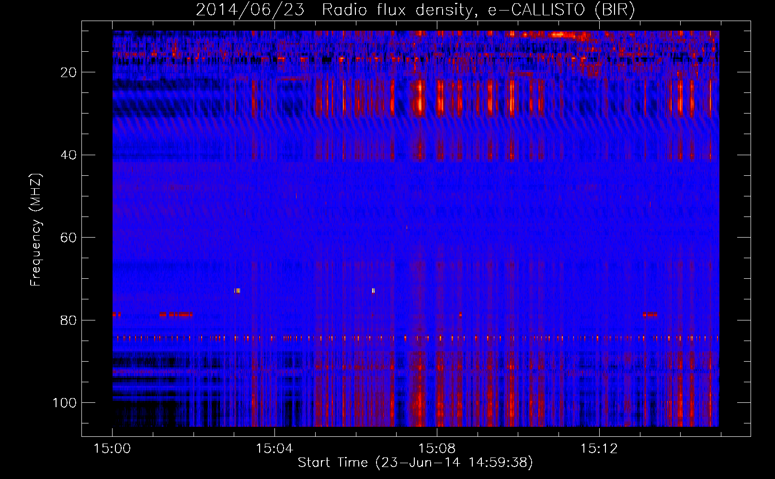Click the 15:04 time tick label
The height and width of the screenshot is (479, 775).
(x=274, y=449)
